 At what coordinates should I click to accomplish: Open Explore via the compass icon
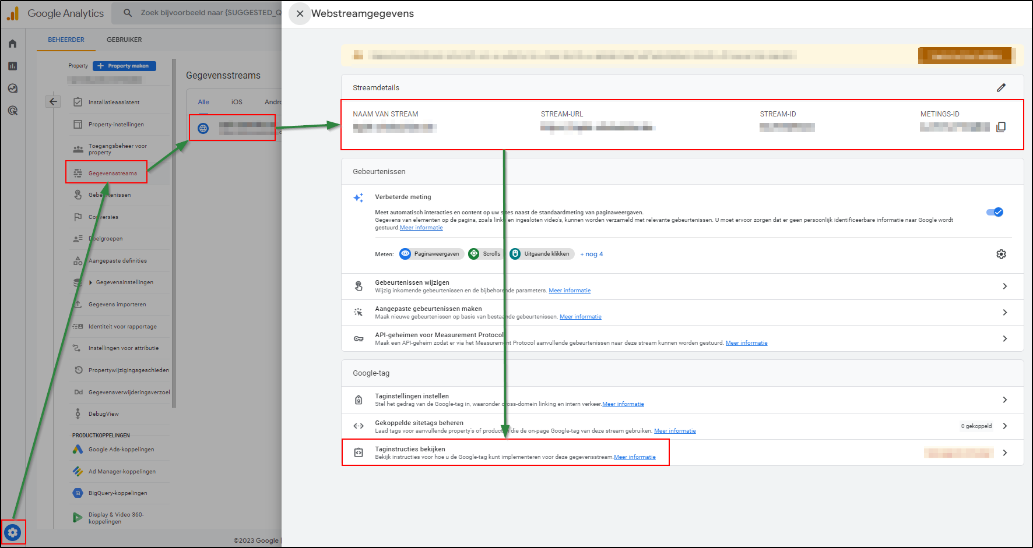point(12,88)
